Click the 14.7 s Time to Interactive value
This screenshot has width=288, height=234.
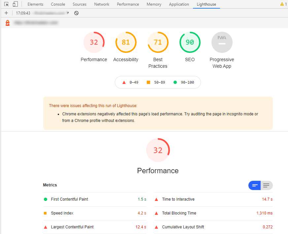pos(267,199)
